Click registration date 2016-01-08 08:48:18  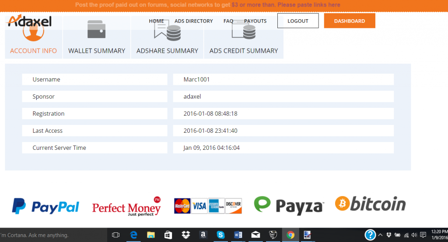tap(210, 114)
